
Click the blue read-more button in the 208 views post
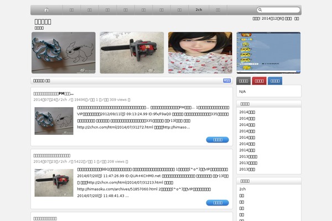217,203
